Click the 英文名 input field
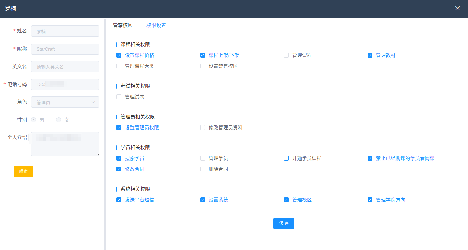468x250 pixels. (x=65, y=67)
